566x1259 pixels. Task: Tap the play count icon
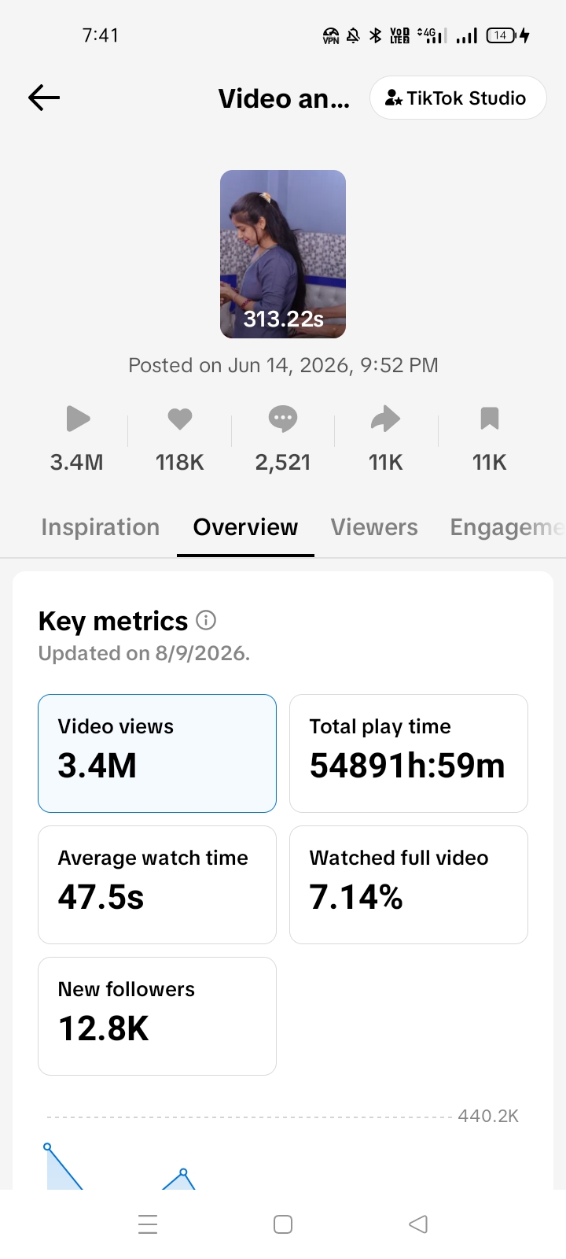pos(77,419)
